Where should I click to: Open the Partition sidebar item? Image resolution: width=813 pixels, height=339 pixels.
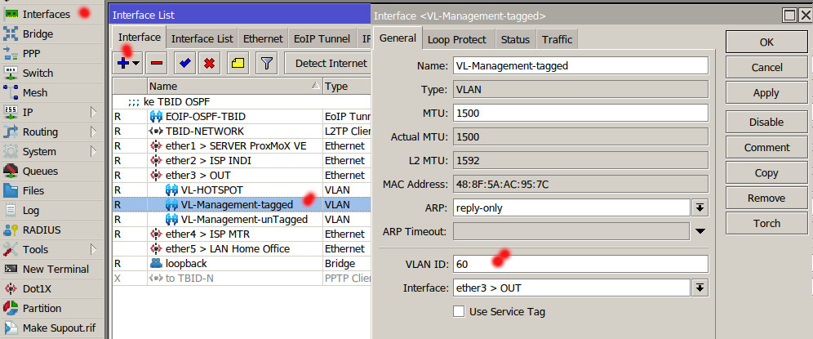coord(42,309)
